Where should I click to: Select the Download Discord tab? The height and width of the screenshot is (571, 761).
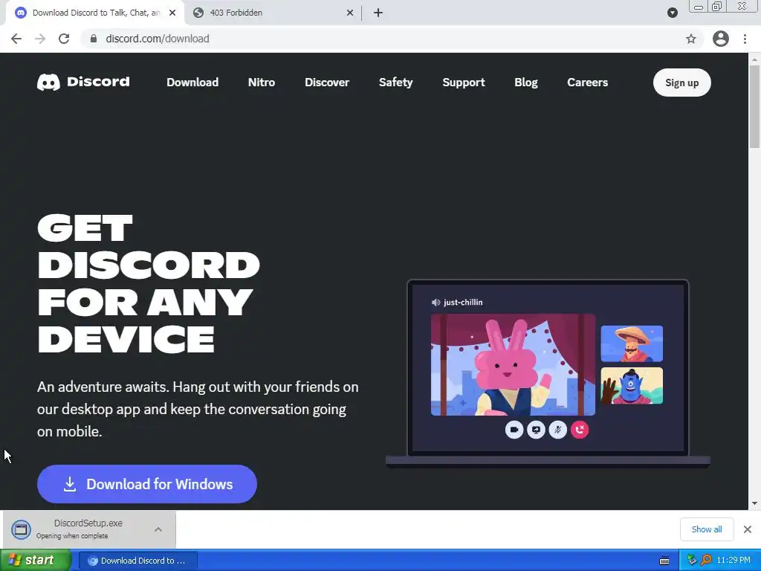coord(95,13)
